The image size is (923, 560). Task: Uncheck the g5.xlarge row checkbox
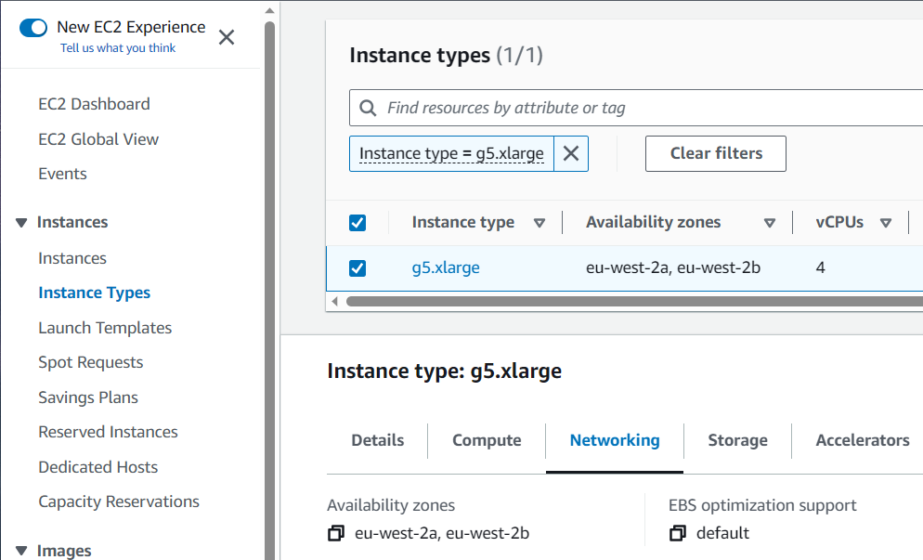(x=357, y=268)
